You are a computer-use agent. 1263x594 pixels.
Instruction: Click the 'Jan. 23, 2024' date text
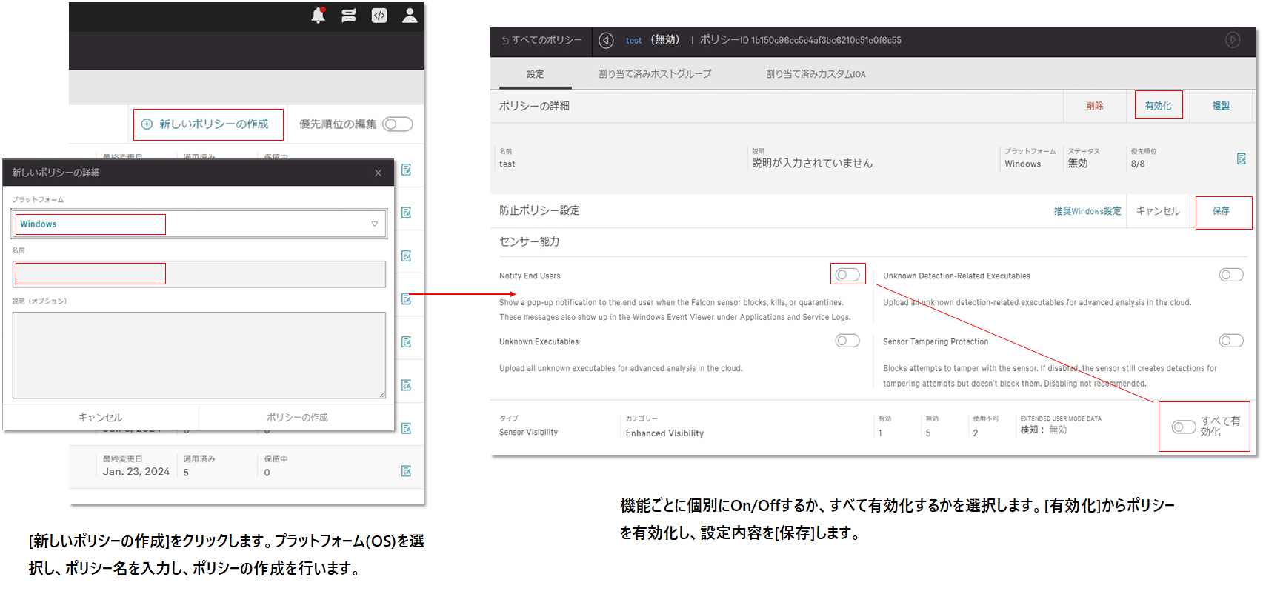coord(136,472)
